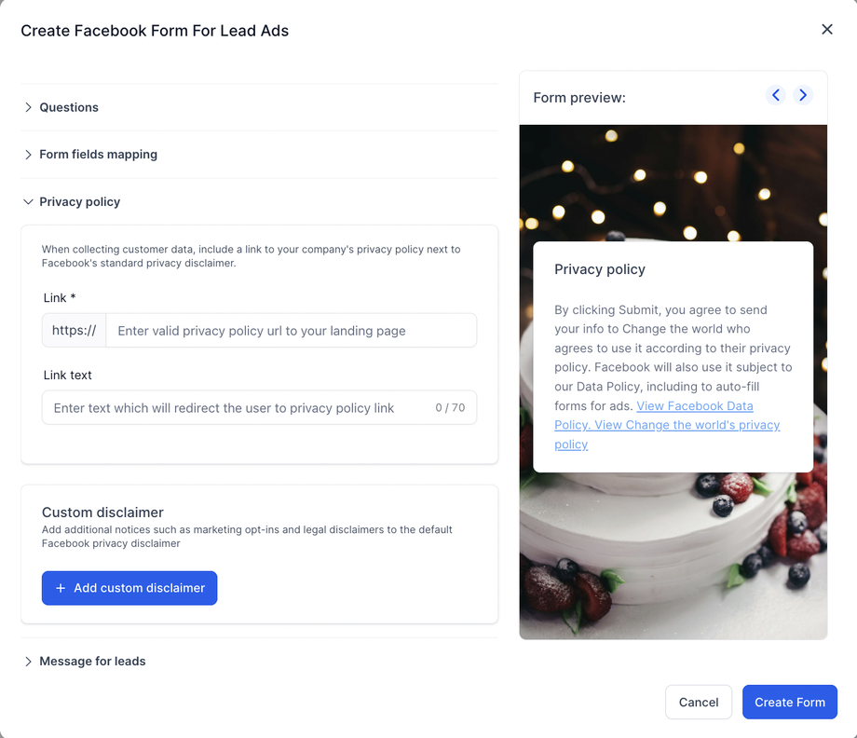Open View Facebook Data Policy link
The image size is (857, 738).
[695, 406]
